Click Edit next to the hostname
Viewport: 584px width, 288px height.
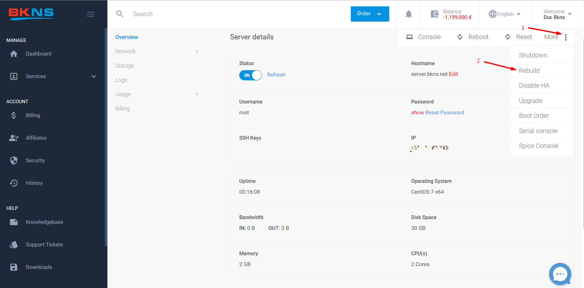453,74
